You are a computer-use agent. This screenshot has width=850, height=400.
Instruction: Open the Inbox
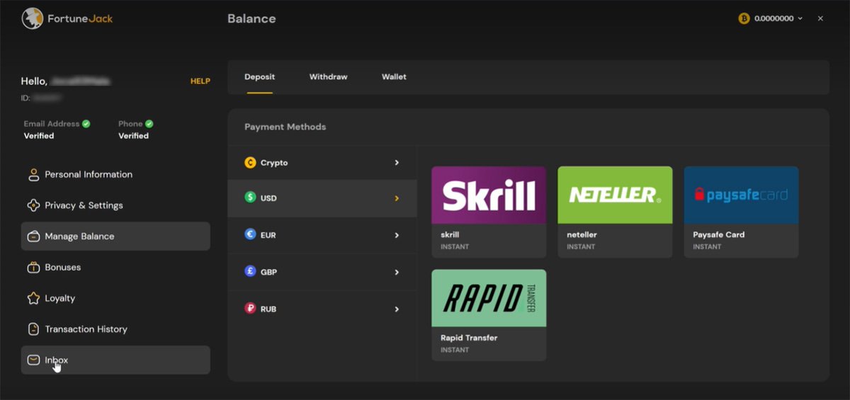pos(115,360)
